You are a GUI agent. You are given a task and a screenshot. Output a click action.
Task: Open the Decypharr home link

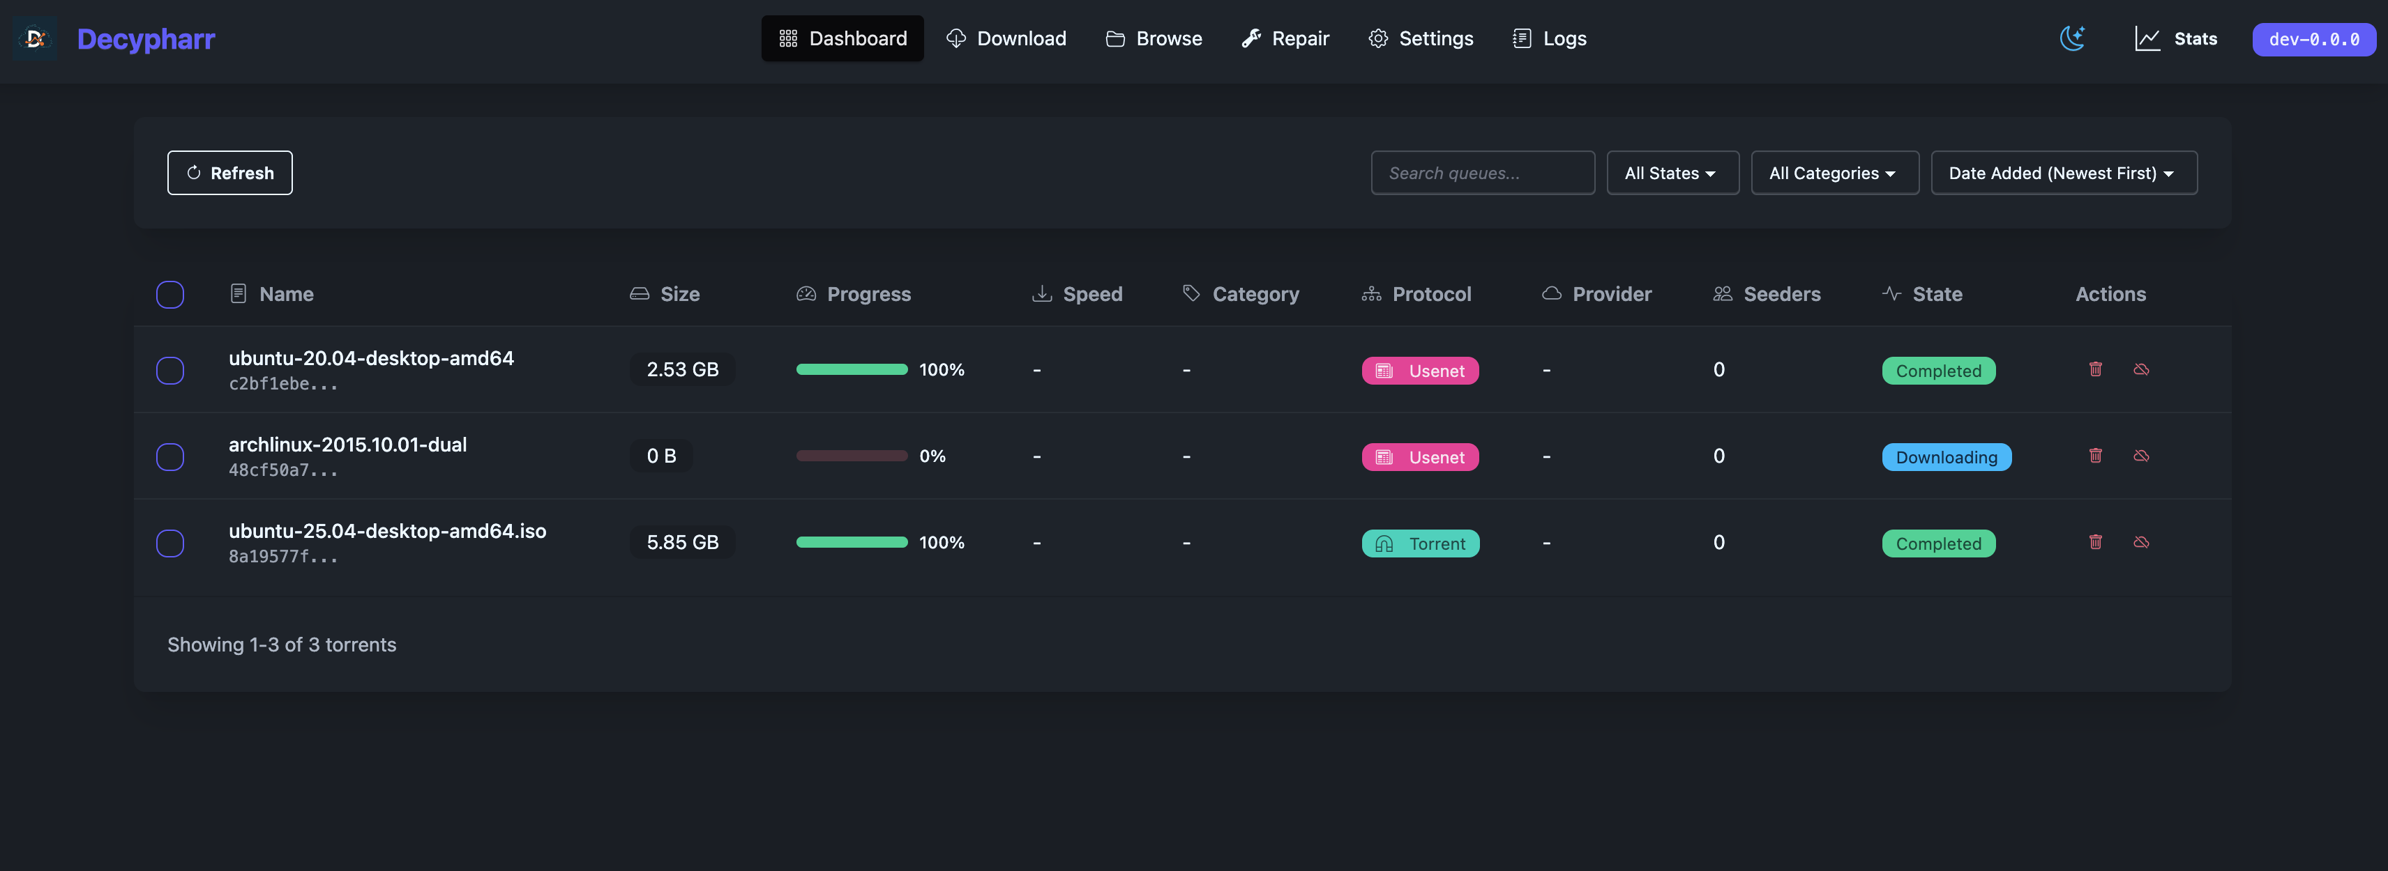[x=146, y=39]
